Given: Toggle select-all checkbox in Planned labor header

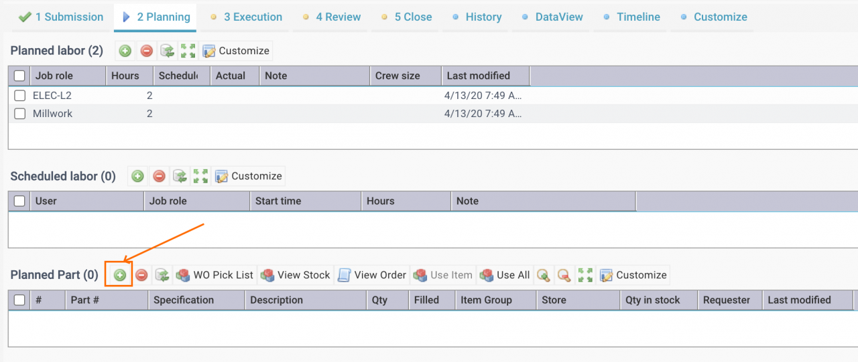Looking at the screenshot, I should [x=20, y=76].
